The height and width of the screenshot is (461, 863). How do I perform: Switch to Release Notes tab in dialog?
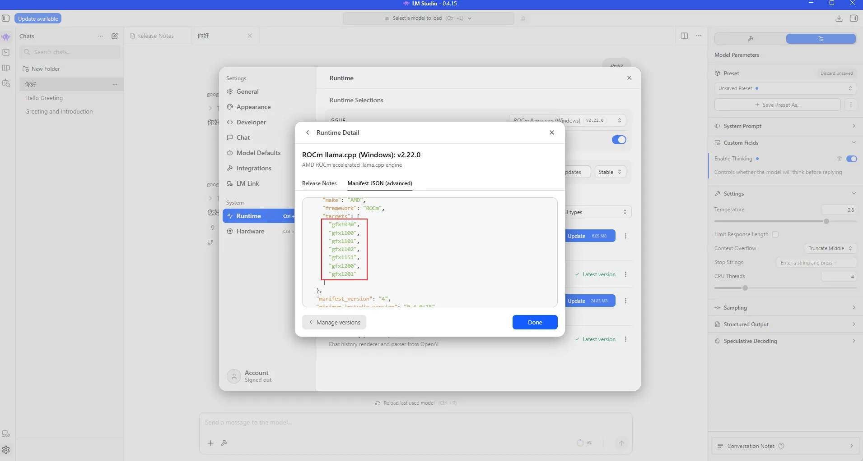coord(319,183)
